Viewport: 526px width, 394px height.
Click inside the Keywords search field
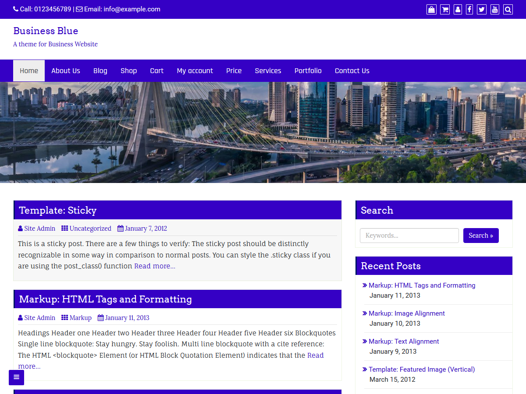click(409, 235)
